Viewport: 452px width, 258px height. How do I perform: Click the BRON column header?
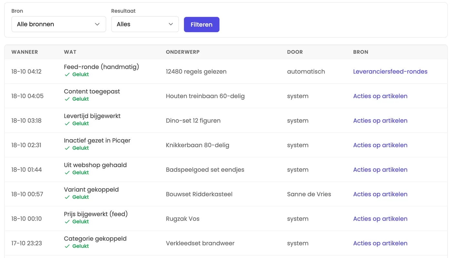[361, 52]
